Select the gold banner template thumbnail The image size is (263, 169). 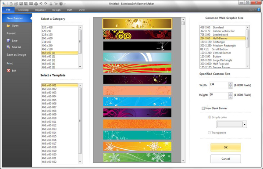click(x=137, y=24)
